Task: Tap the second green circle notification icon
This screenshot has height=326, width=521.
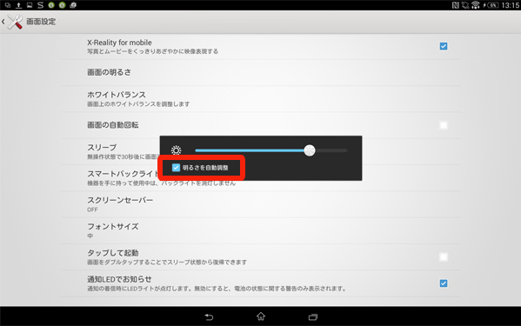Action: [62, 5]
